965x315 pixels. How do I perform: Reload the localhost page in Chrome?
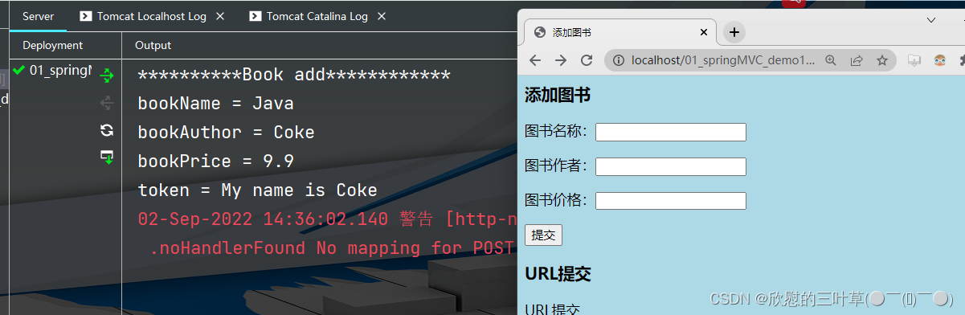point(587,60)
